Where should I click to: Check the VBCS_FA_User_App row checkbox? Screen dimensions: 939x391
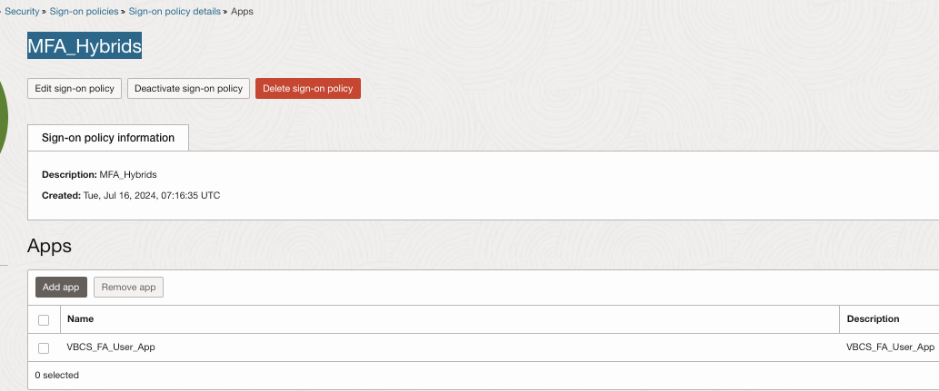(44, 347)
